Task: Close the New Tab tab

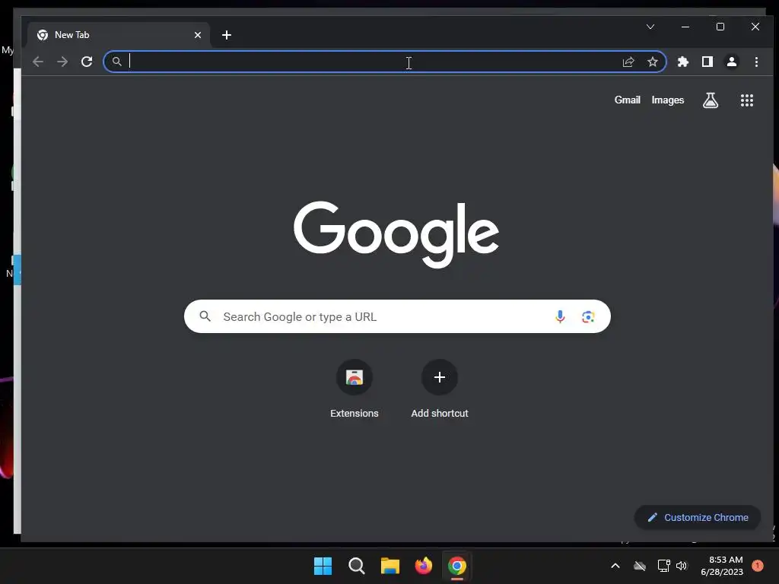Action: (x=198, y=35)
